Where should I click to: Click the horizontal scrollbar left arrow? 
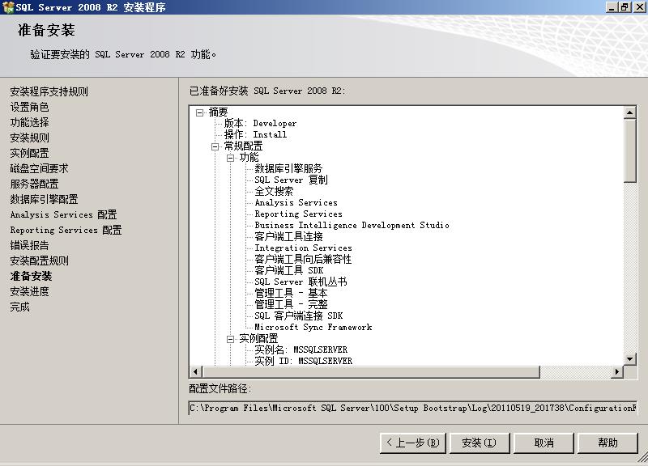[x=195, y=372]
